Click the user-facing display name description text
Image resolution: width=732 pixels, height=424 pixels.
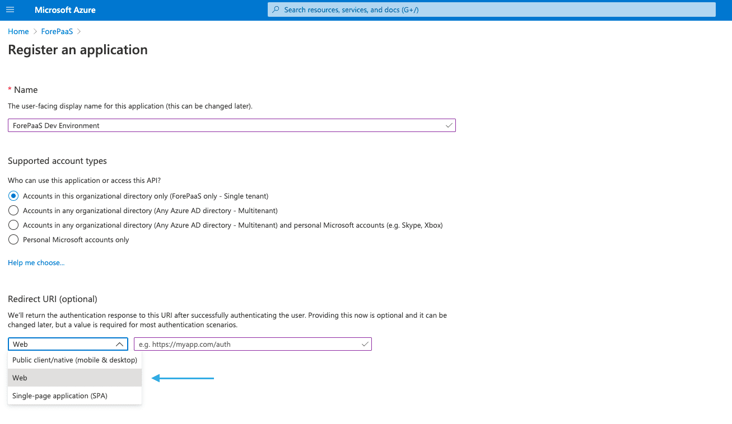coord(130,106)
